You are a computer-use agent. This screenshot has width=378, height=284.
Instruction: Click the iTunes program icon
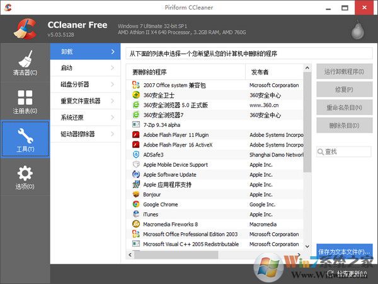(x=136, y=214)
